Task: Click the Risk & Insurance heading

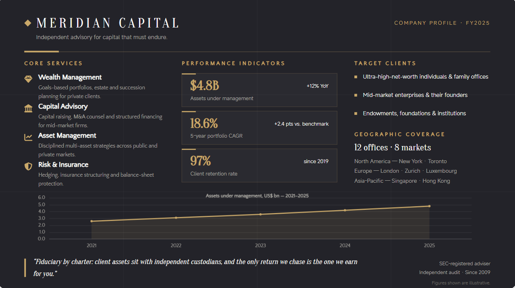Action: [x=63, y=165]
